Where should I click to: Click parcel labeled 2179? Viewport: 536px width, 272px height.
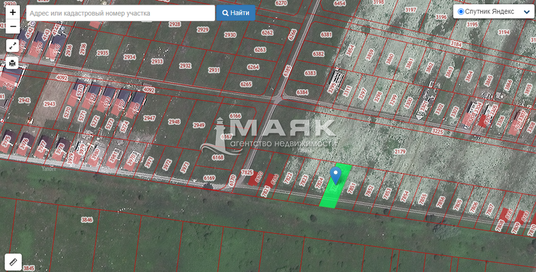click(x=399, y=152)
